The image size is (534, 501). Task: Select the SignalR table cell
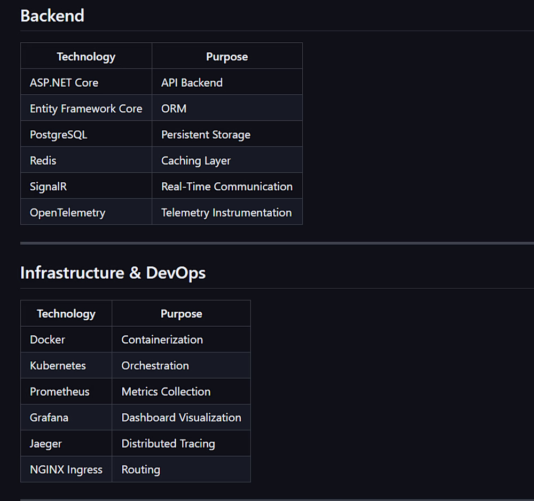click(x=86, y=186)
